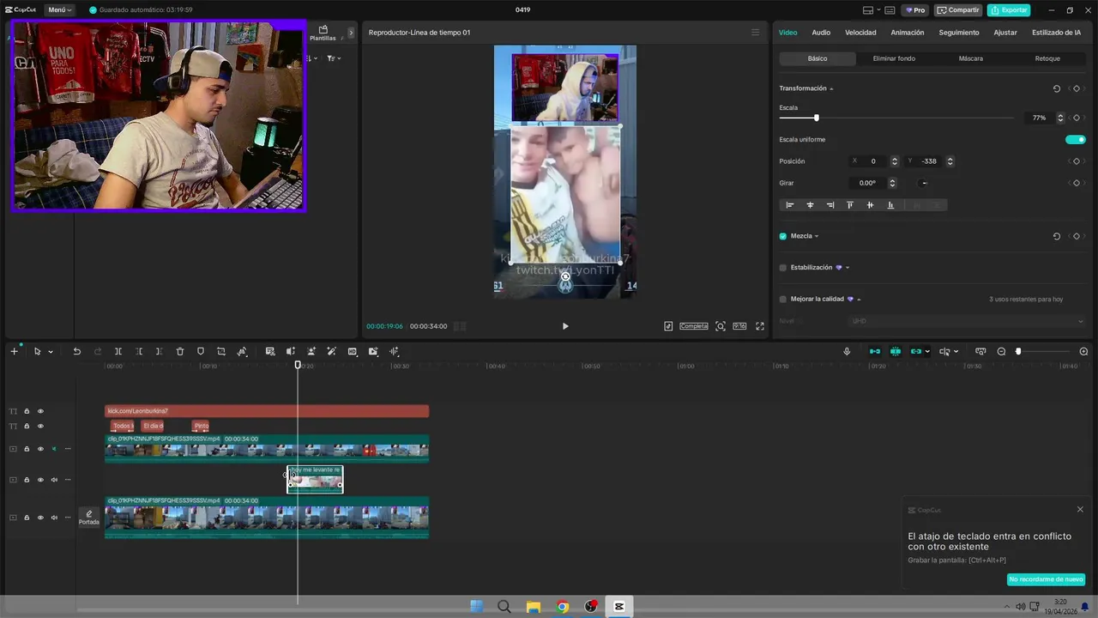
Task: Click the taskbar search magnifier
Action: click(504, 607)
